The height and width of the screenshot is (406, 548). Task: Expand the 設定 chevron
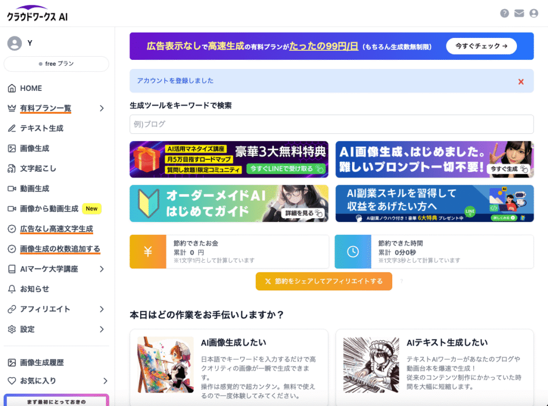(x=102, y=329)
